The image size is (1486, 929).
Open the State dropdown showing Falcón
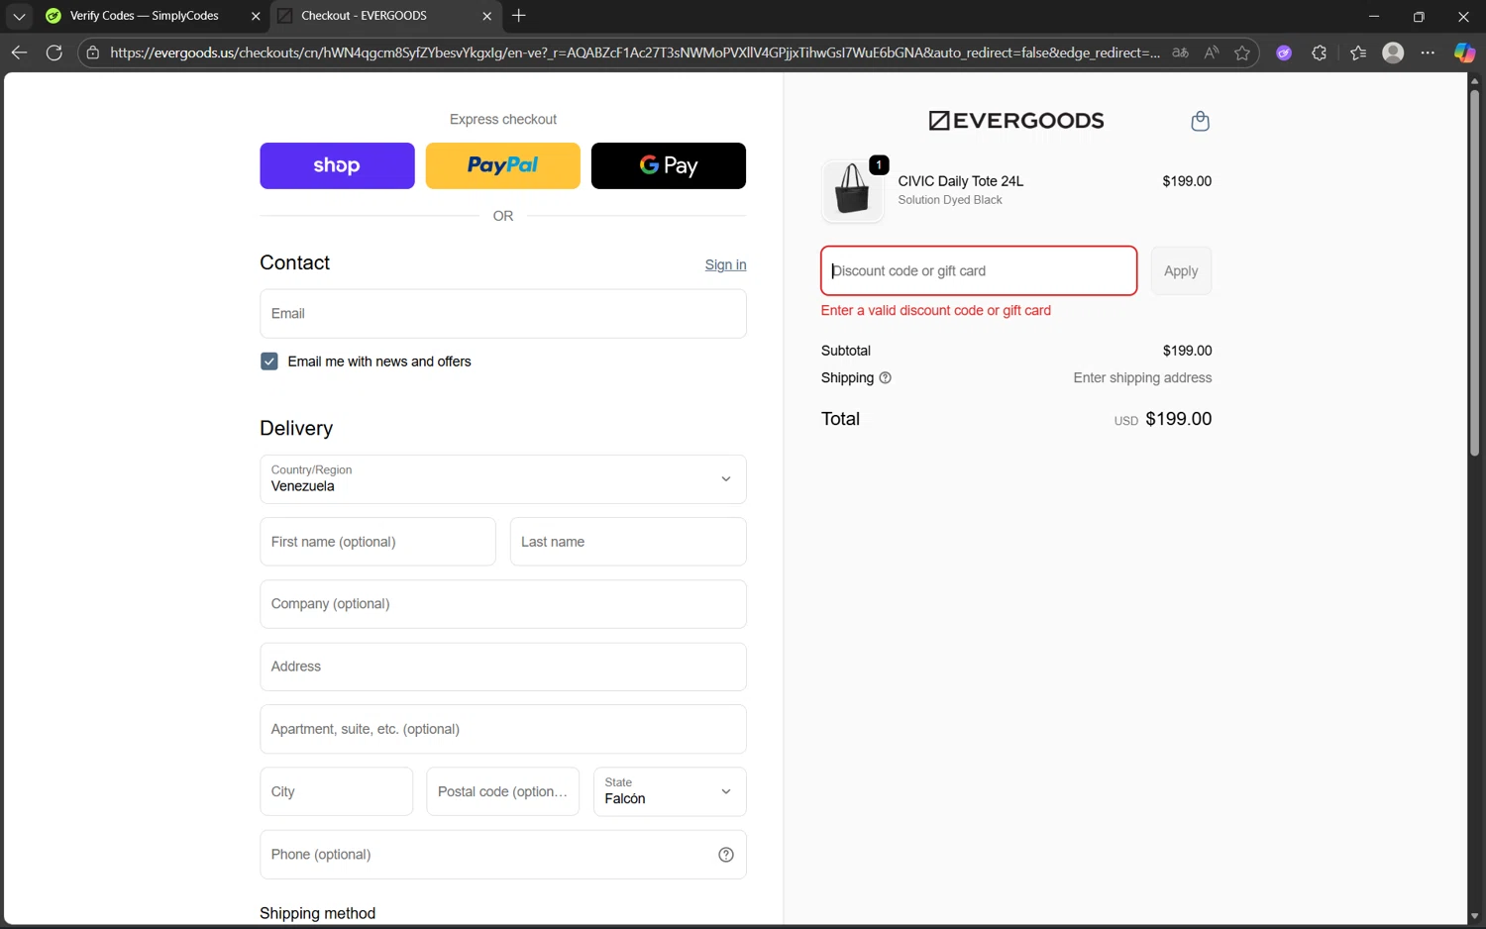click(670, 791)
